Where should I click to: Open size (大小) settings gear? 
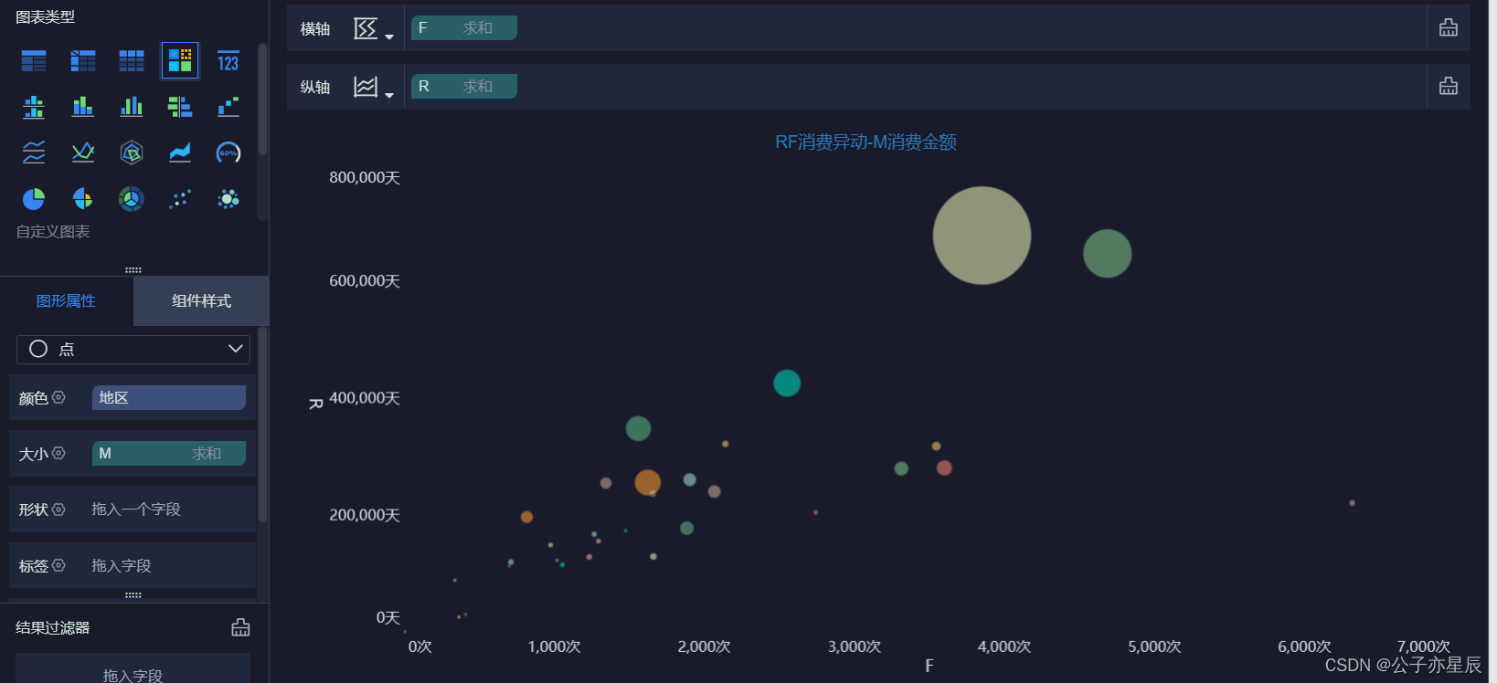(x=58, y=453)
